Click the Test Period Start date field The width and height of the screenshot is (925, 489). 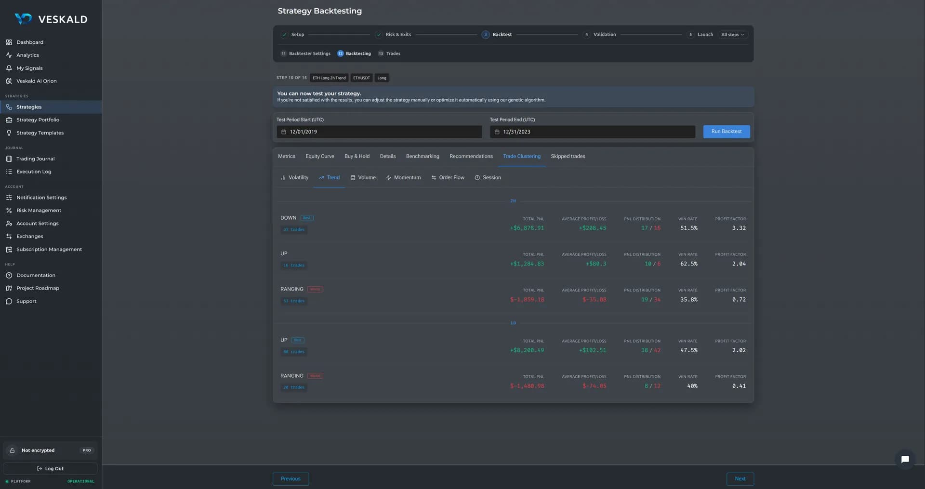(379, 132)
